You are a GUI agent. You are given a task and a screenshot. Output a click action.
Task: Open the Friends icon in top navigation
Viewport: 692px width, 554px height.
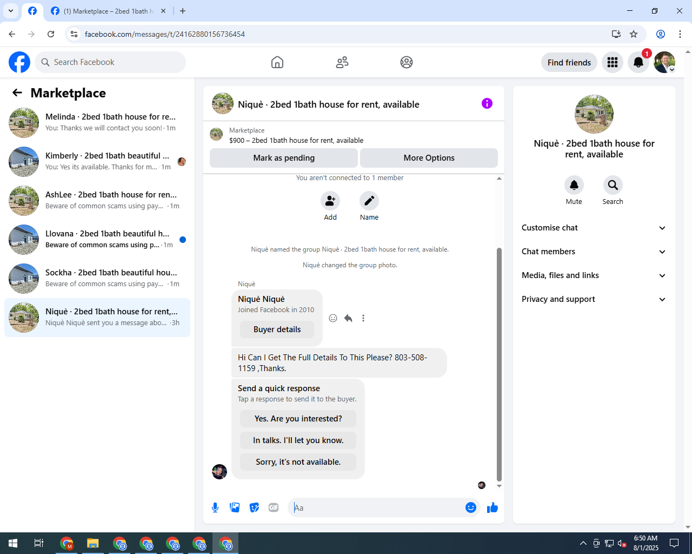[x=342, y=62]
